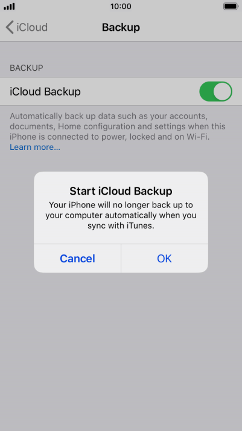Tap the battery icon in status bar
The image size is (242, 431).
coord(231,6)
